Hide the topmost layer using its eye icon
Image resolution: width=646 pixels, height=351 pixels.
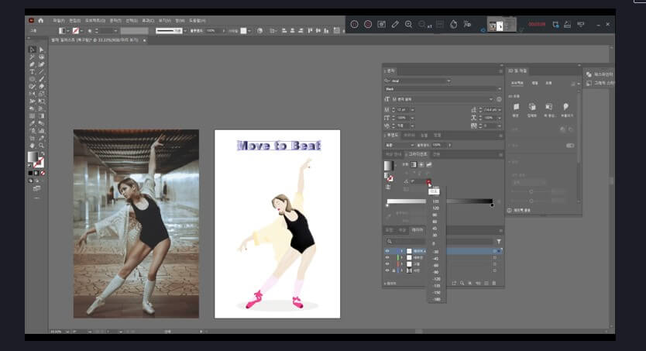click(388, 251)
